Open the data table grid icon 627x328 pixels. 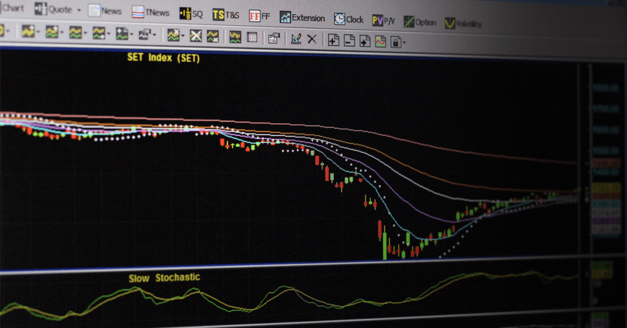(252, 37)
